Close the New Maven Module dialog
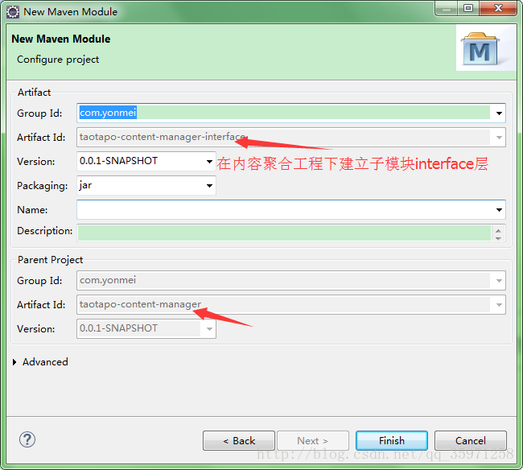Screen dimensions: 523x470 coord(498,9)
